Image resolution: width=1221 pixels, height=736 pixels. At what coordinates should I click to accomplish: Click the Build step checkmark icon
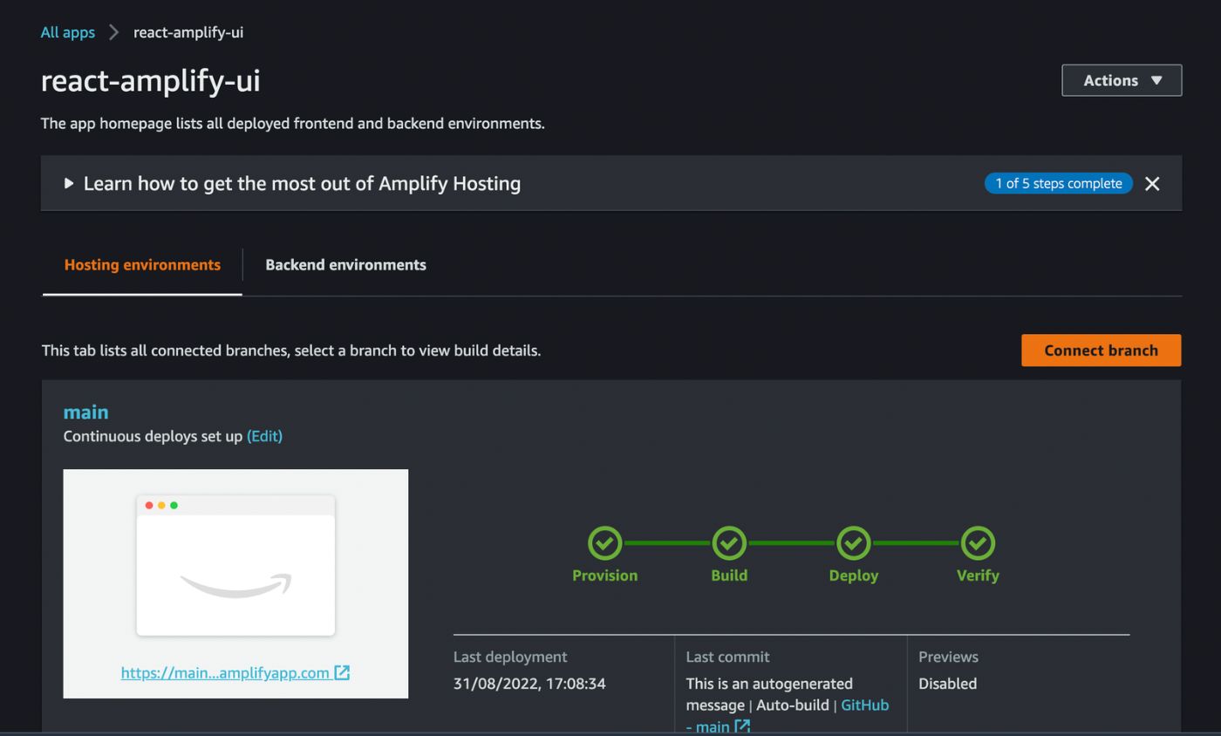point(729,543)
